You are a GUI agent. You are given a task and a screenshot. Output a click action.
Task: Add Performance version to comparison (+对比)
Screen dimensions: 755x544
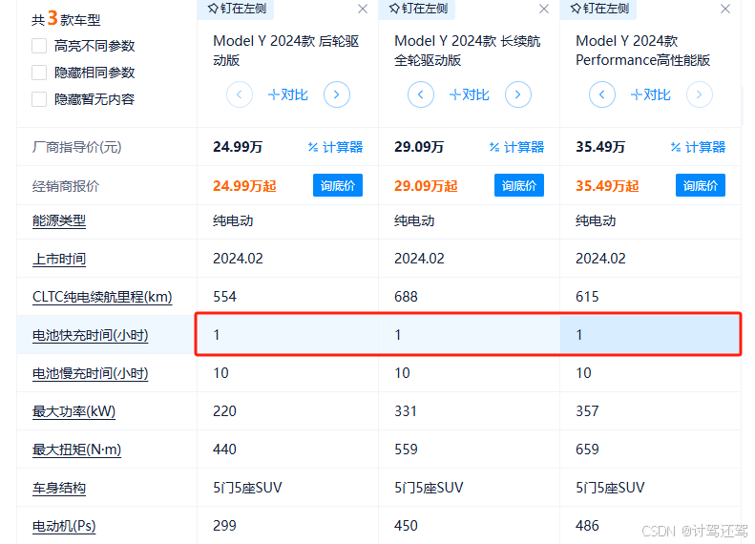[x=651, y=94]
